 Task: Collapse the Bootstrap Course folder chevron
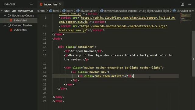pos(5,16)
